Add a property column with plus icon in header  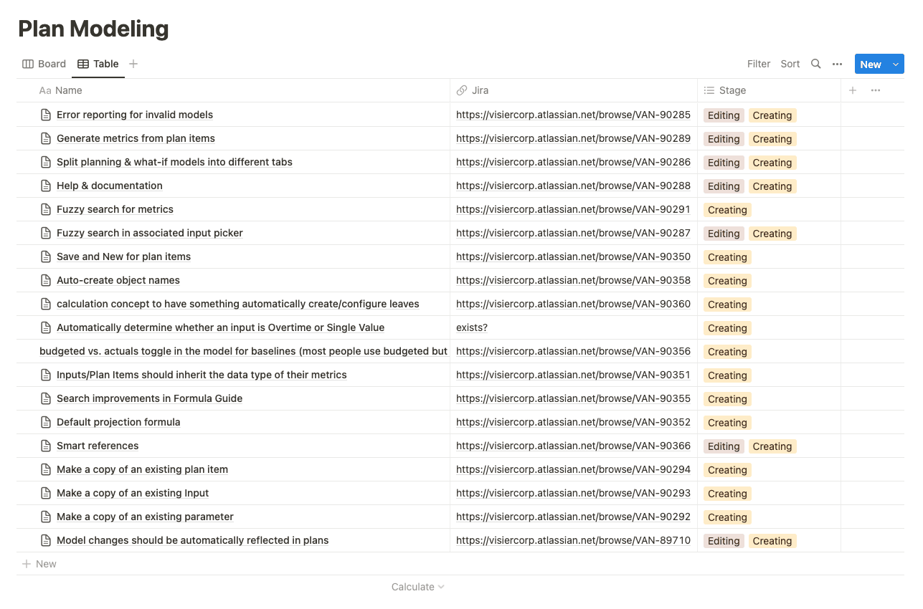(x=853, y=90)
